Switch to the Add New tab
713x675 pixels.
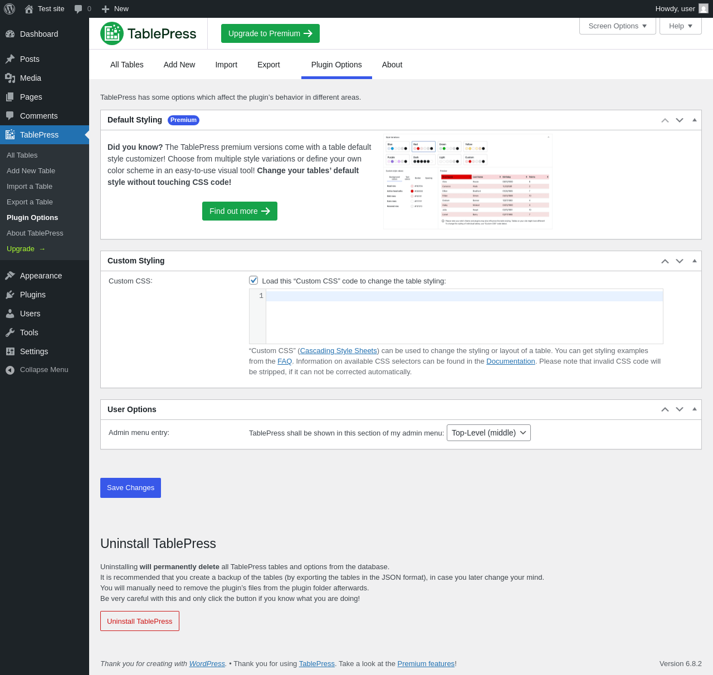[x=179, y=65]
